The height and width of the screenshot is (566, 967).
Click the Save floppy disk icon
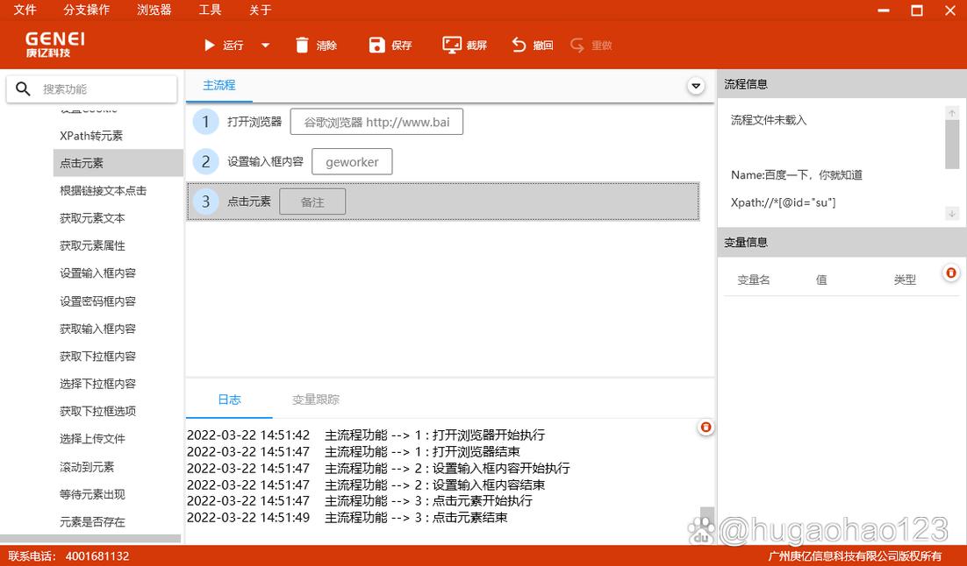pyautogui.click(x=377, y=45)
